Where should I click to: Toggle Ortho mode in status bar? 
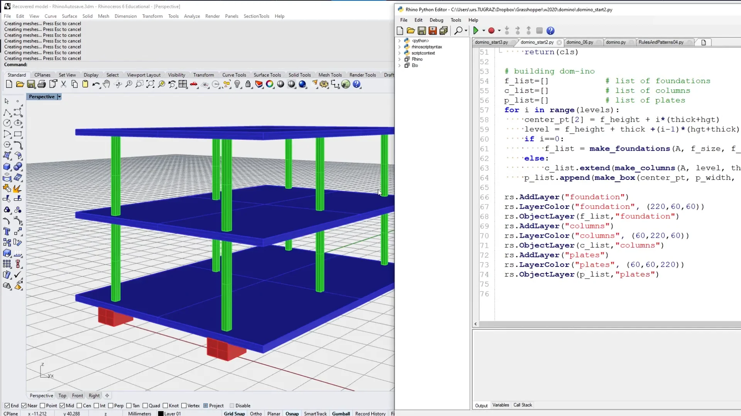coord(256,413)
